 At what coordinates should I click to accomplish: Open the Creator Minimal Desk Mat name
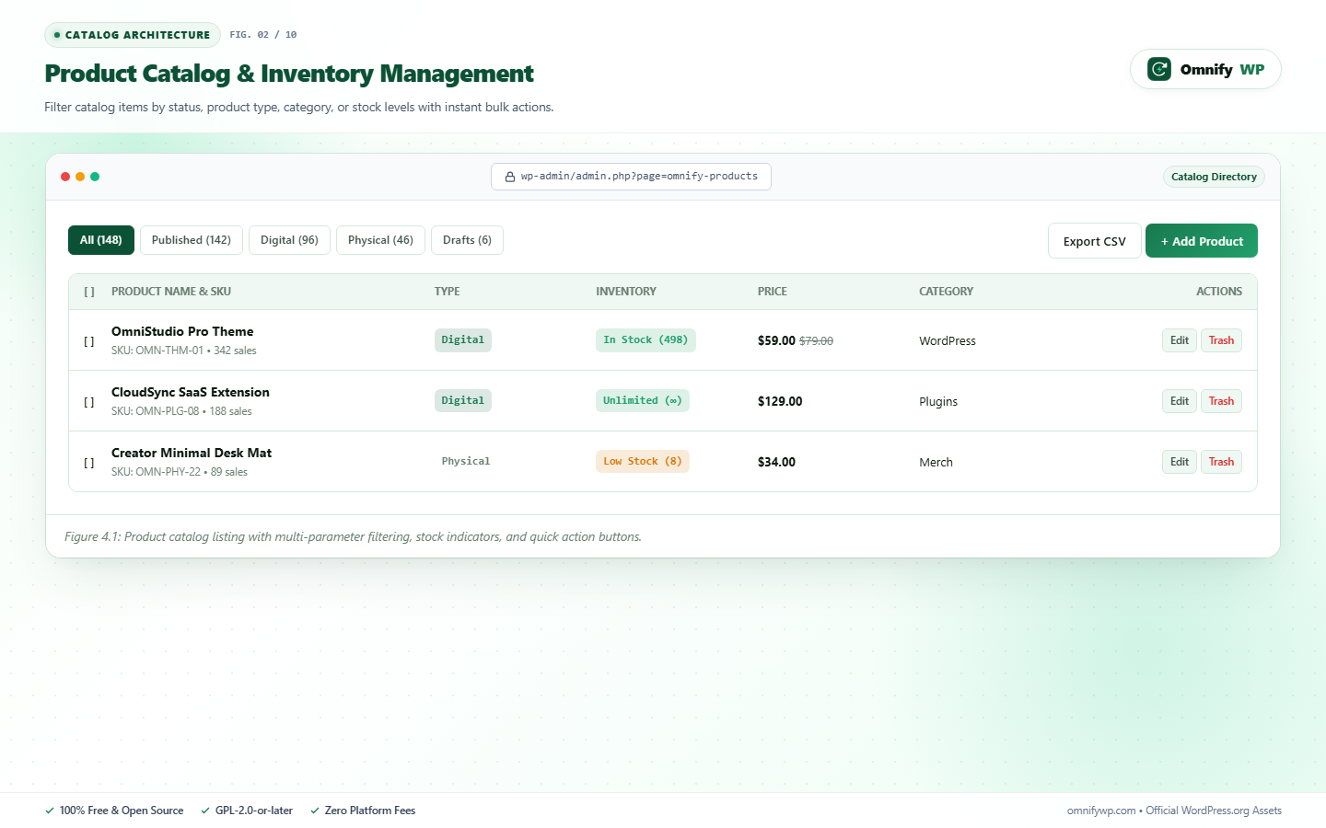[192, 453]
